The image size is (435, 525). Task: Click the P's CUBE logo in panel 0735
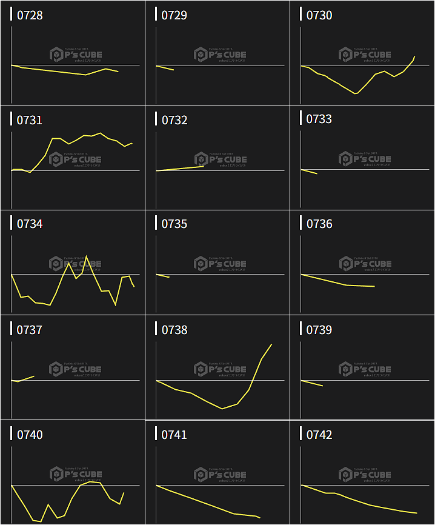click(x=221, y=264)
